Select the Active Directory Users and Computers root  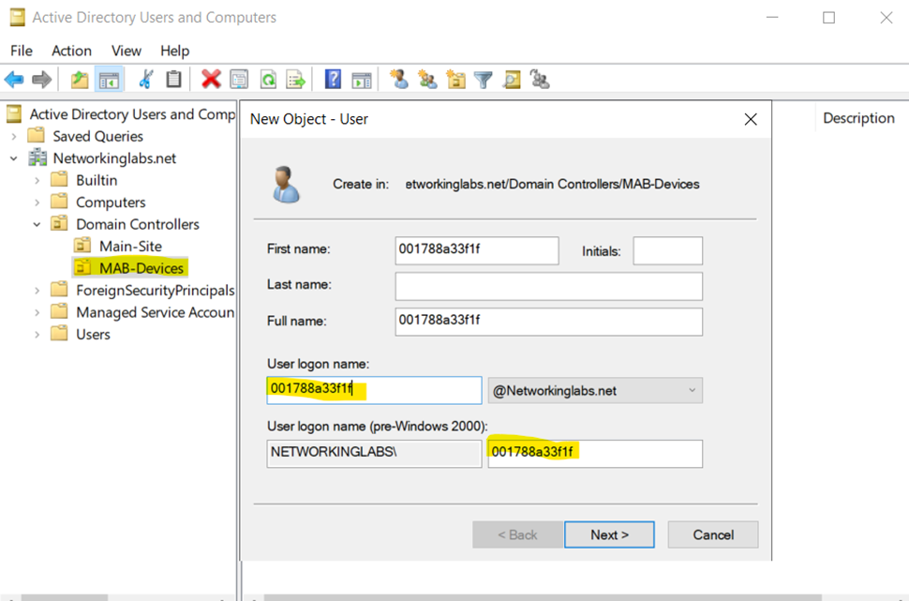tap(133, 114)
